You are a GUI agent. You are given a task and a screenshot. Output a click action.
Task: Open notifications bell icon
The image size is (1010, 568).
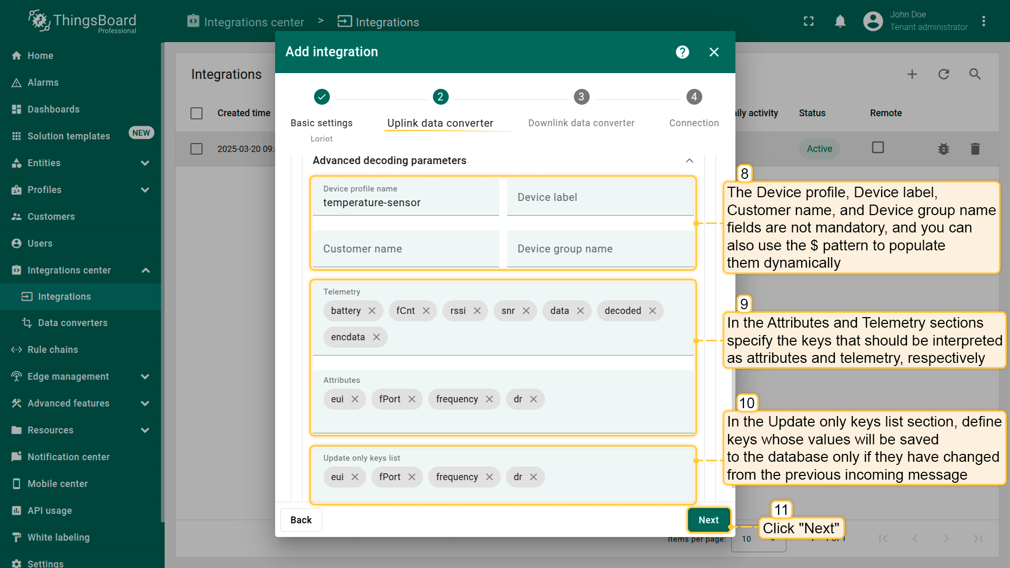840,21
